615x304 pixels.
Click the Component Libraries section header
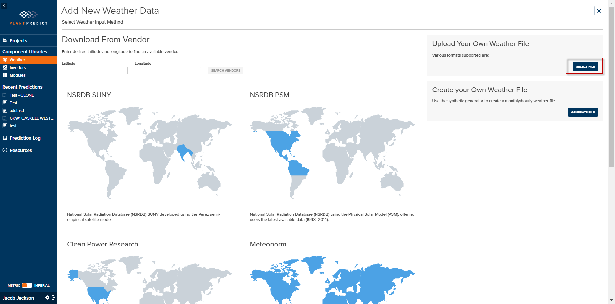point(25,52)
